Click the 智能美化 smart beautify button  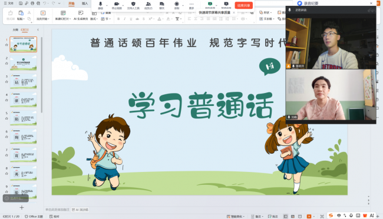(236, 216)
